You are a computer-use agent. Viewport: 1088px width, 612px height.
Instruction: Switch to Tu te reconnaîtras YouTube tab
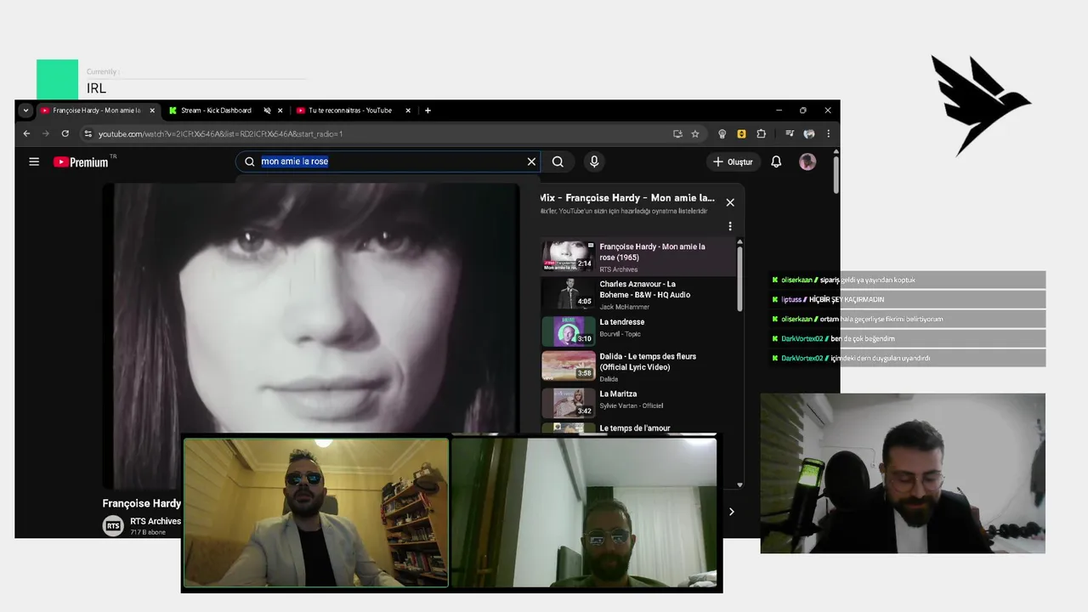[x=349, y=110]
